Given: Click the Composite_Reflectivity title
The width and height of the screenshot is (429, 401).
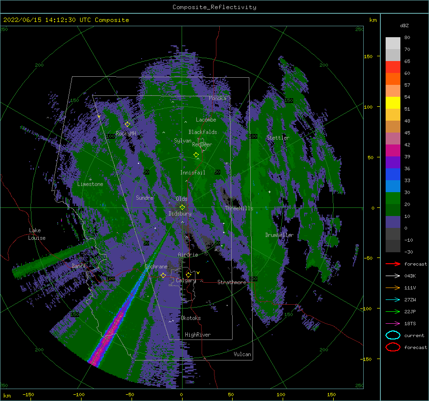Looking at the screenshot, I should click(x=214, y=7).
